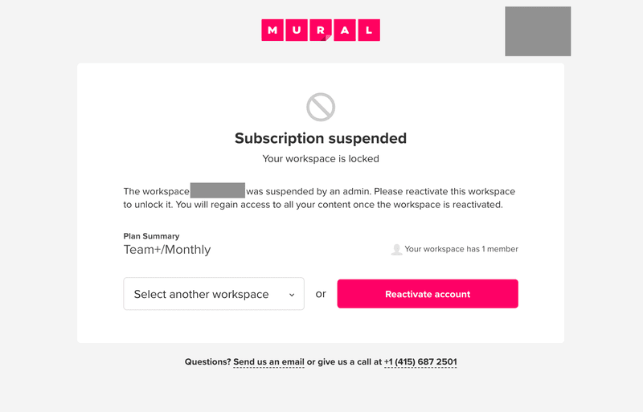Click the circular suspended prohibition icon
Screen dimensions: 643x412
coord(321,107)
